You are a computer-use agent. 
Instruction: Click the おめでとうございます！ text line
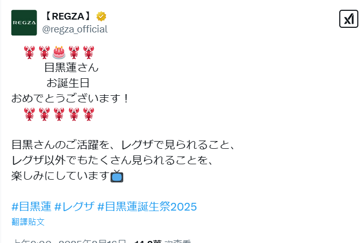[x=70, y=98]
